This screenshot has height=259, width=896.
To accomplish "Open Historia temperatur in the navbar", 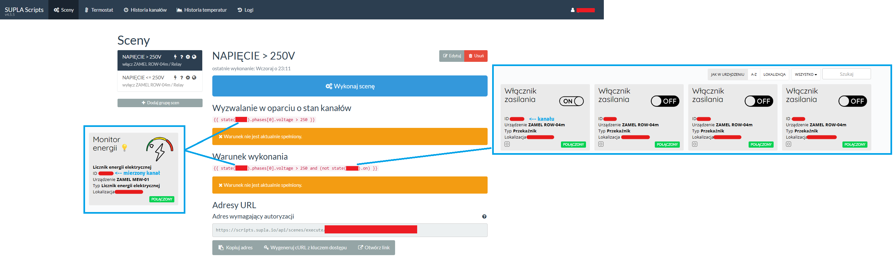I will click(x=202, y=10).
